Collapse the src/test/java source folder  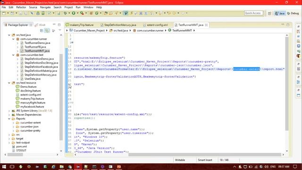pos(9,35)
